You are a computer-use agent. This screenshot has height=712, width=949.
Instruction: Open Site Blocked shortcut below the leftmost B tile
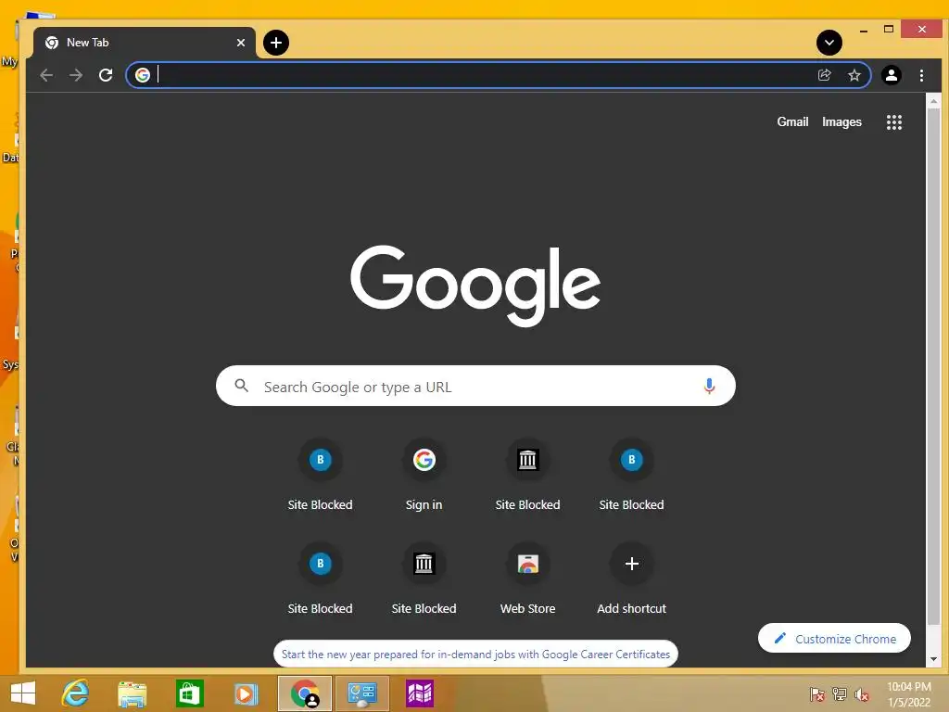(x=320, y=580)
